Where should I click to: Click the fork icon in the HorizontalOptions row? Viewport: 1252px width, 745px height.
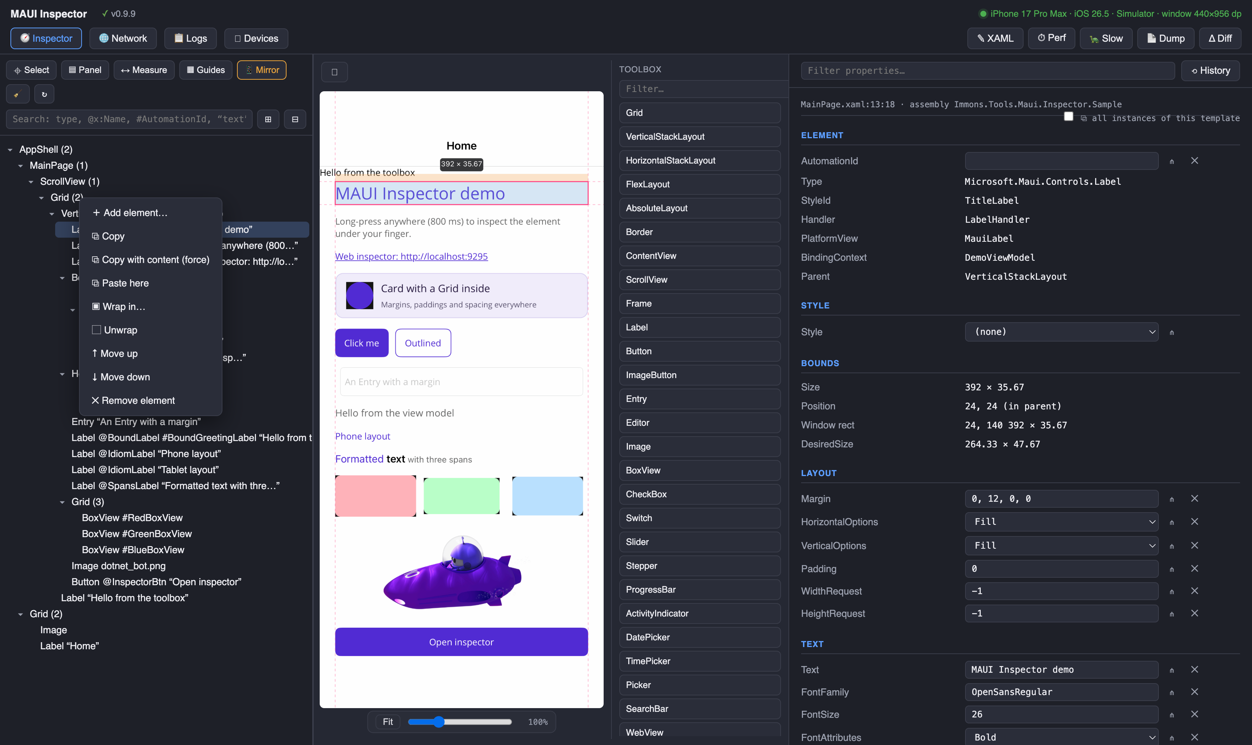point(1172,522)
